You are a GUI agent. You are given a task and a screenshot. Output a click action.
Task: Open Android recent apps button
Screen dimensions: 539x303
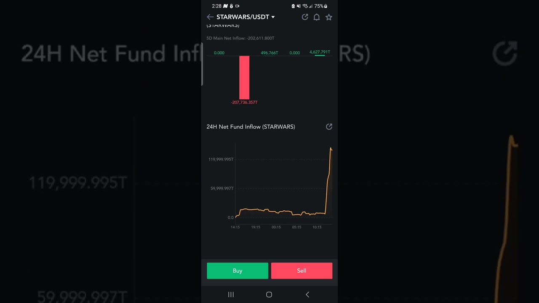pos(231,295)
